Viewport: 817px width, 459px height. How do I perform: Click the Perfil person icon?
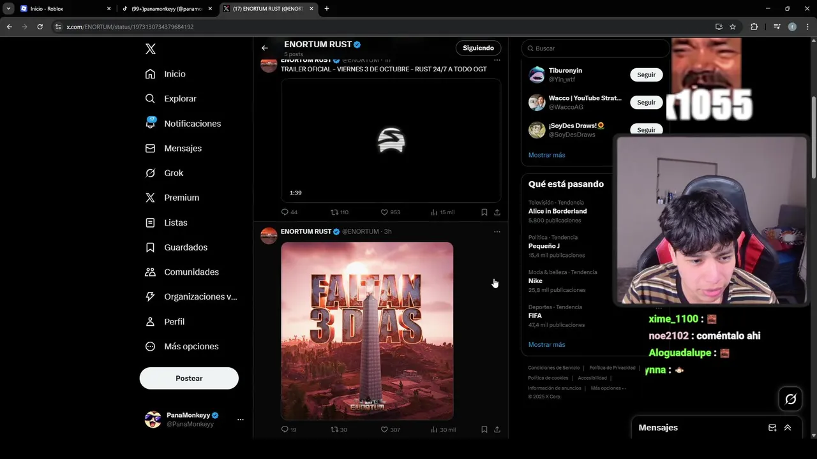coord(151,321)
